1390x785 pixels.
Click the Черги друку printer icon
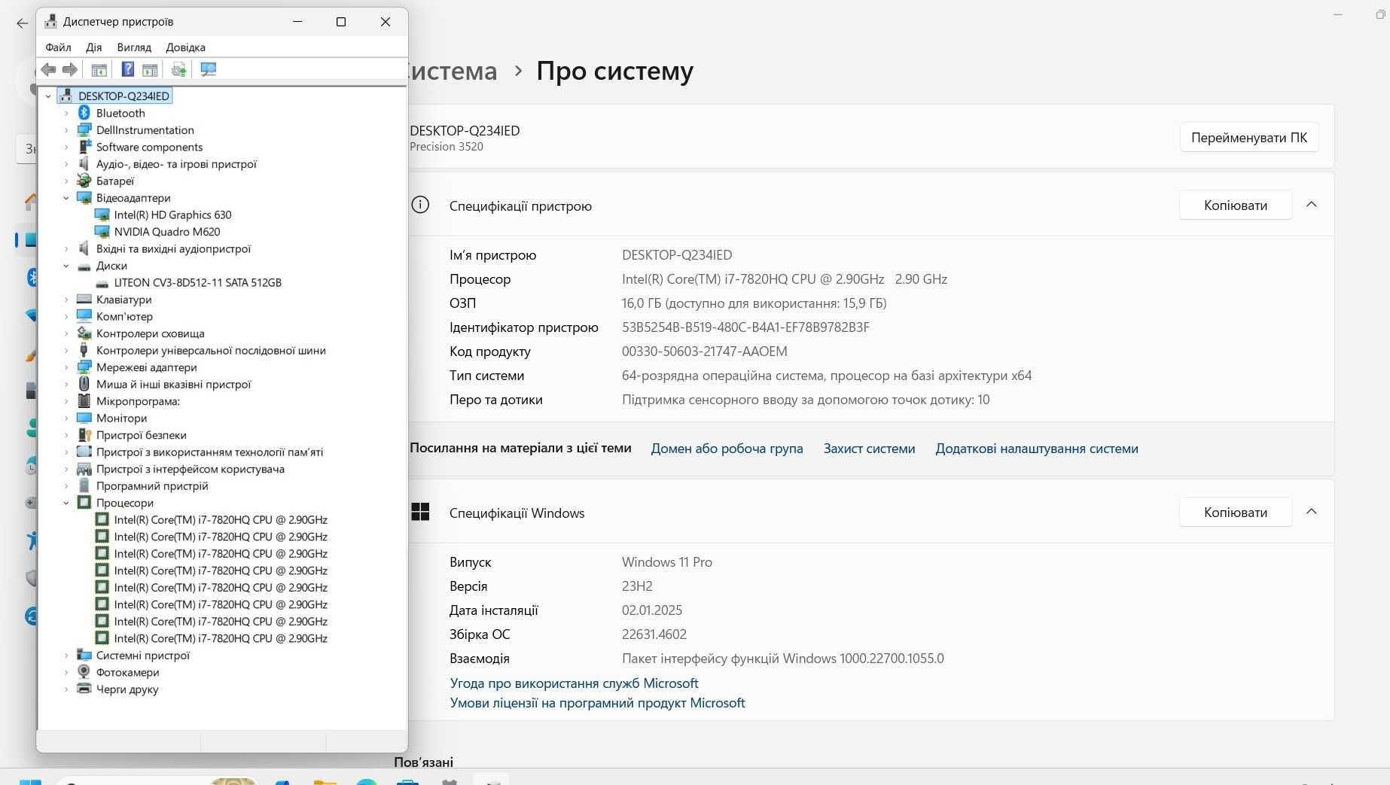pos(84,689)
